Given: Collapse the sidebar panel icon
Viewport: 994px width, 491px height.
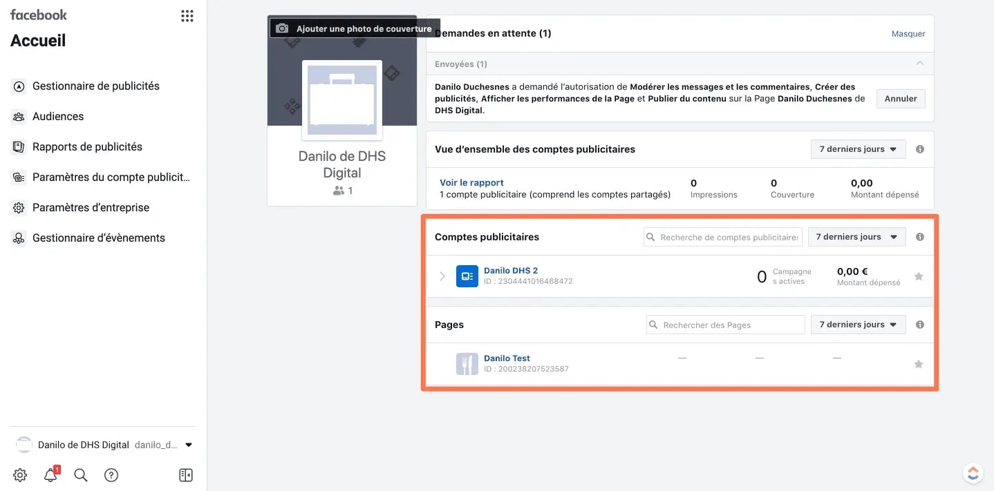Looking at the screenshot, I should pyautogui.click(x=185, y=475).
